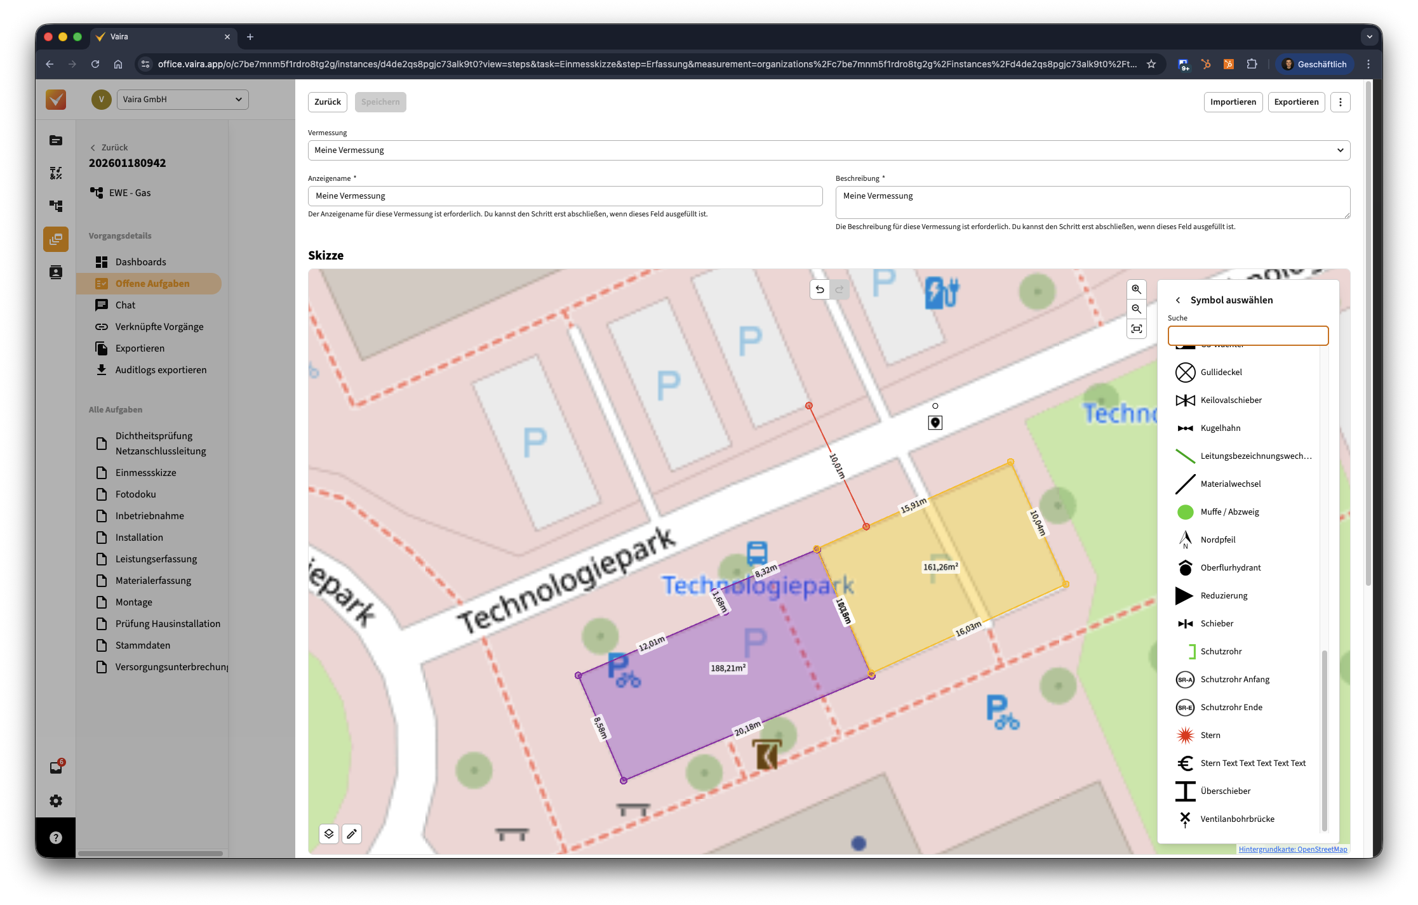
Task: Click the map zoom-in magnifier icon
Action: tap(1136, 289)
